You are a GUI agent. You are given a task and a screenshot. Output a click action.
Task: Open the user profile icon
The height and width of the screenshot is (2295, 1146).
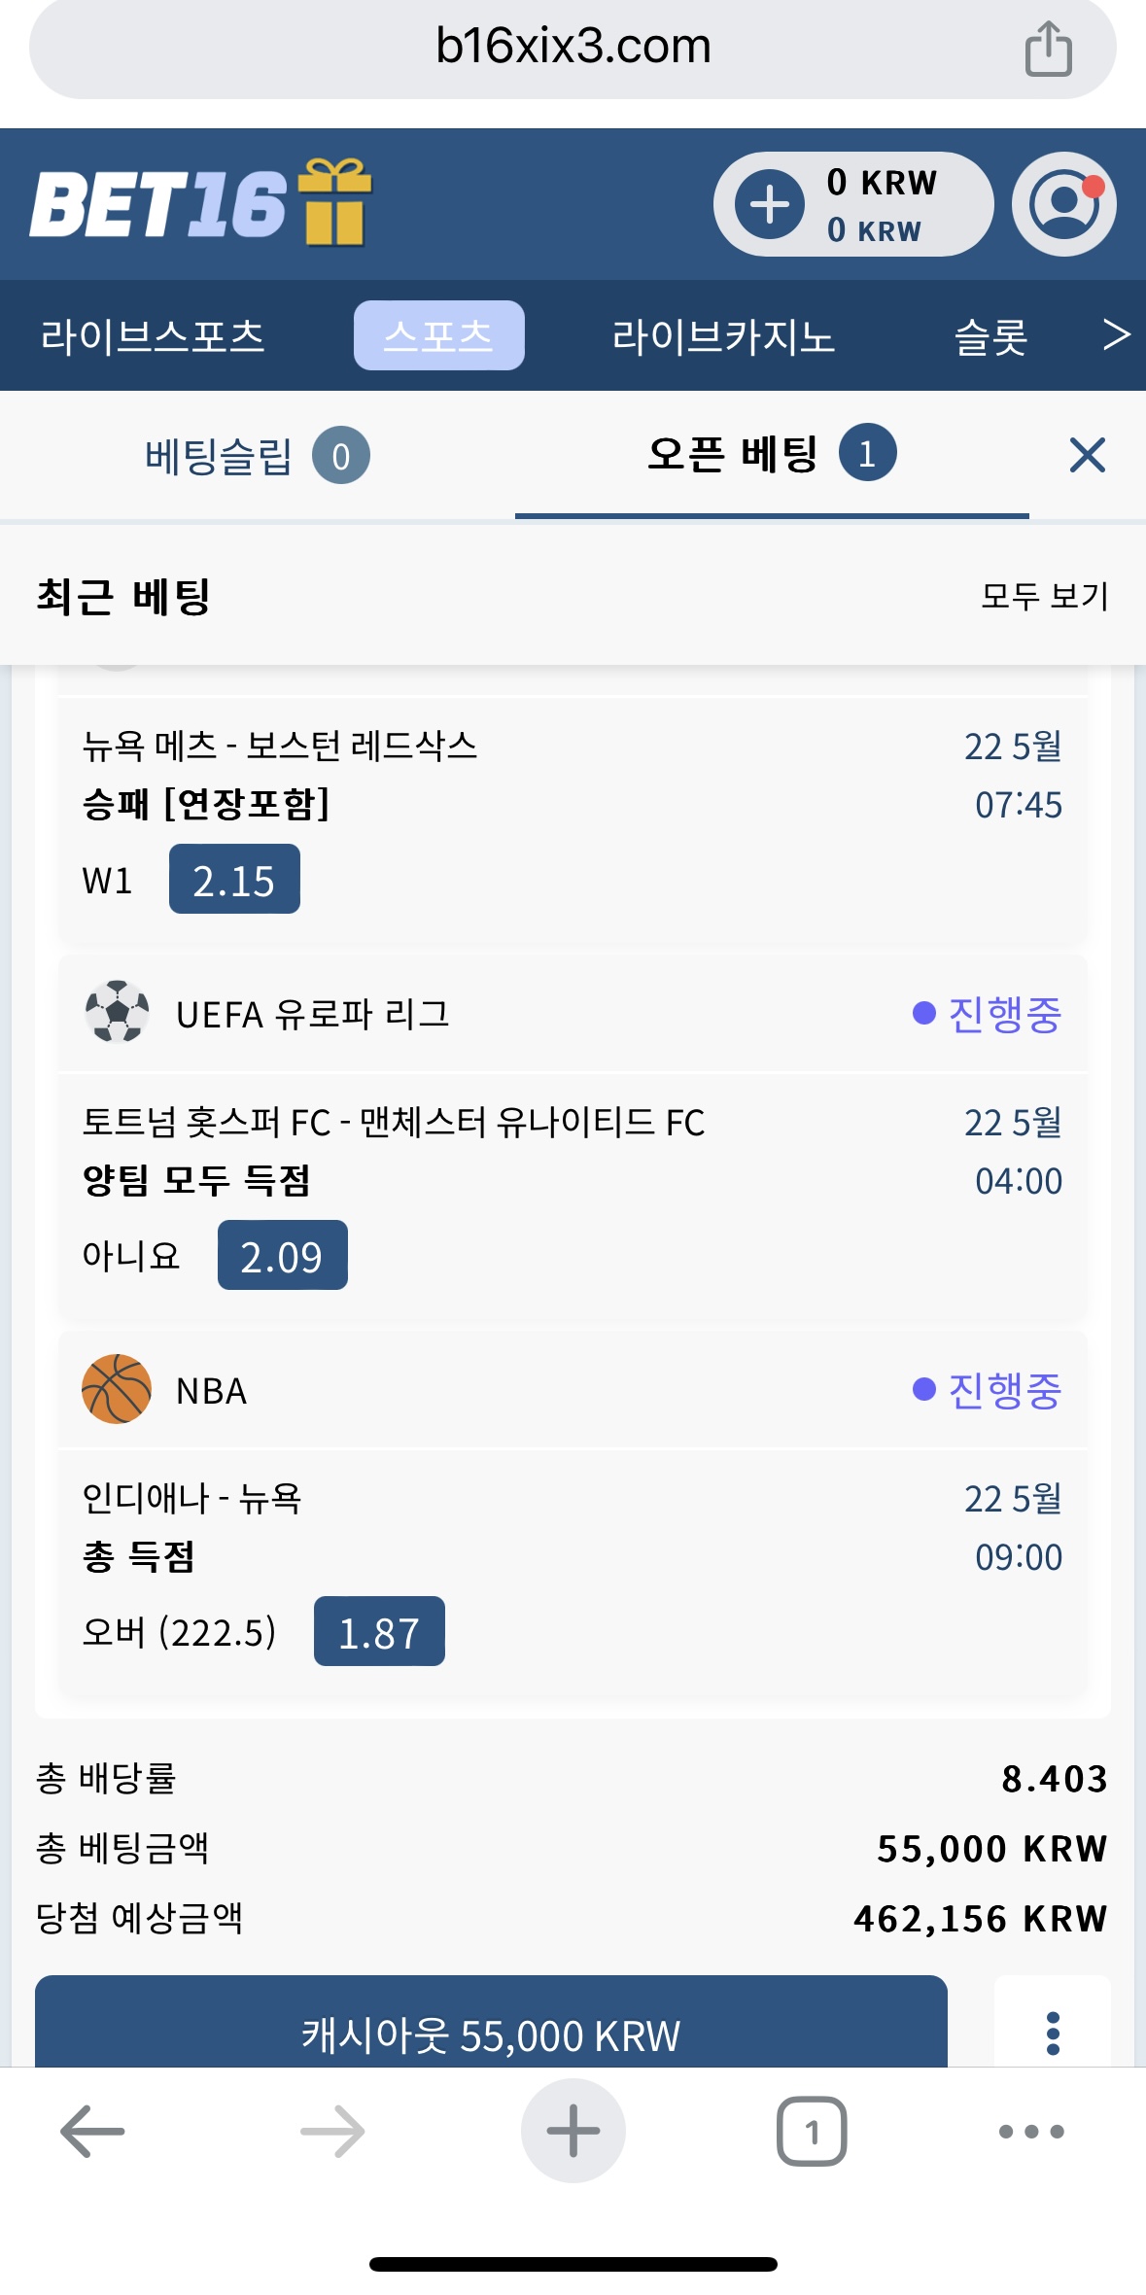point(1064,204)
